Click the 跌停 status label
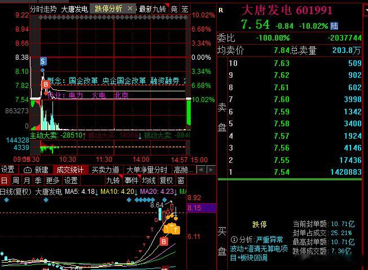368x270 pixels. tap(260, 224)
